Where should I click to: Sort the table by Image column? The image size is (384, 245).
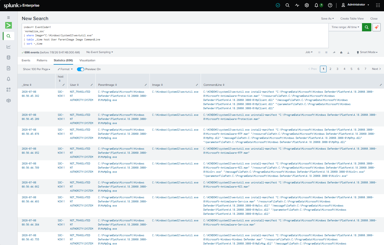[158, 85]
